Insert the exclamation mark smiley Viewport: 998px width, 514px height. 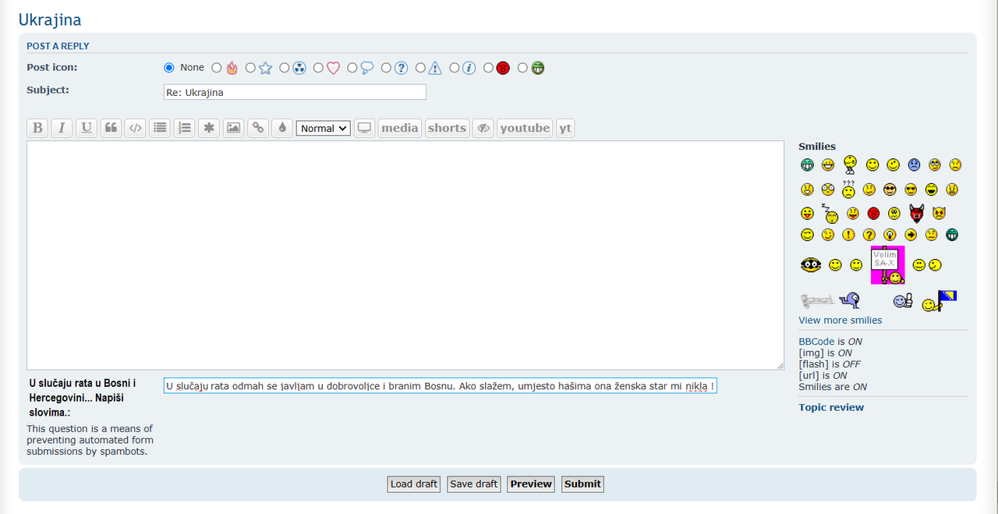pos(848,235)
